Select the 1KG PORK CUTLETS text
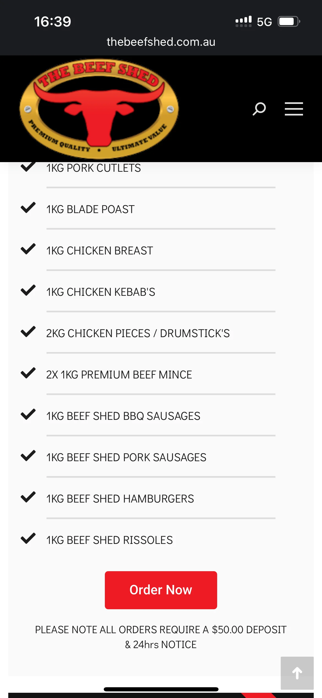The height and width of the screenshot is (698, 322). [x=94, y=168]
